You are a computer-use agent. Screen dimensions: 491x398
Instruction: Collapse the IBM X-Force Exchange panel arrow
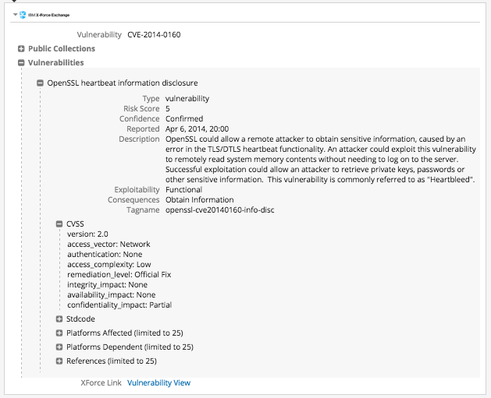pyautogui.click(x=16, y=14)
